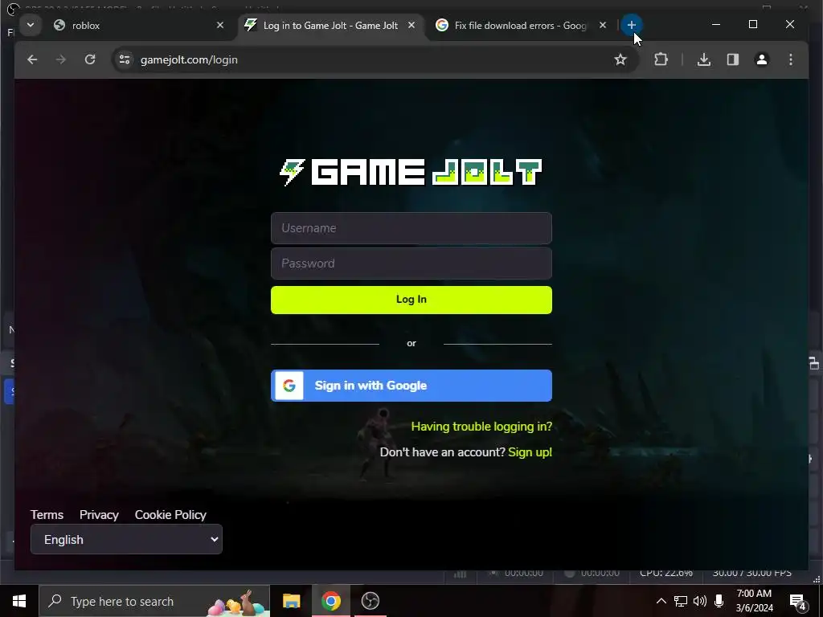
Task: Open the volume tray icon
Action: (x=700, y=601)
